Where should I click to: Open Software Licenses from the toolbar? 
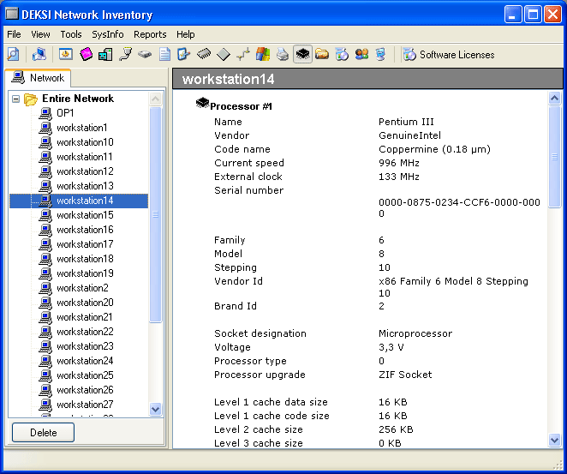coord(449,55)
